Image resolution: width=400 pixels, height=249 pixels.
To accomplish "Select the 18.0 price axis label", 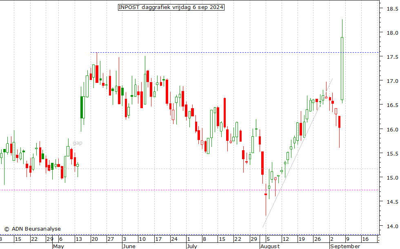I will tap(392, 33).
